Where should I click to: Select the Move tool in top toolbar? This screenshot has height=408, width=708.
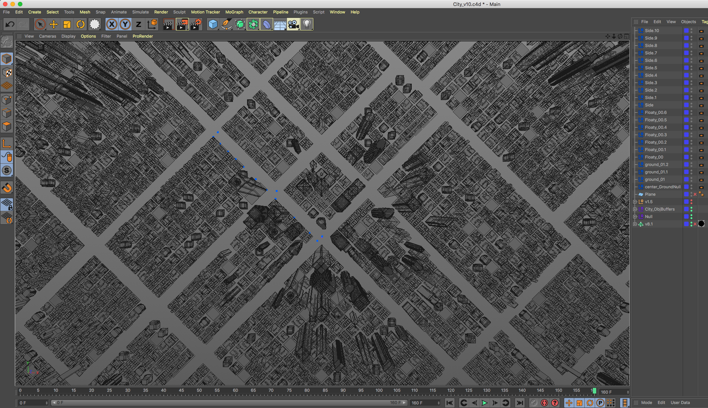(54, 25)
